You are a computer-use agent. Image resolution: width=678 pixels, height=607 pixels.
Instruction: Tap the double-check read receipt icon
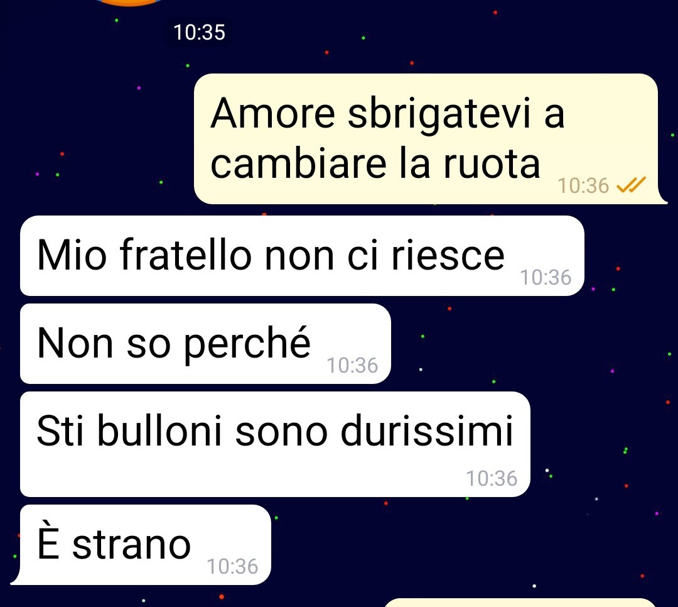pos(631,185)
